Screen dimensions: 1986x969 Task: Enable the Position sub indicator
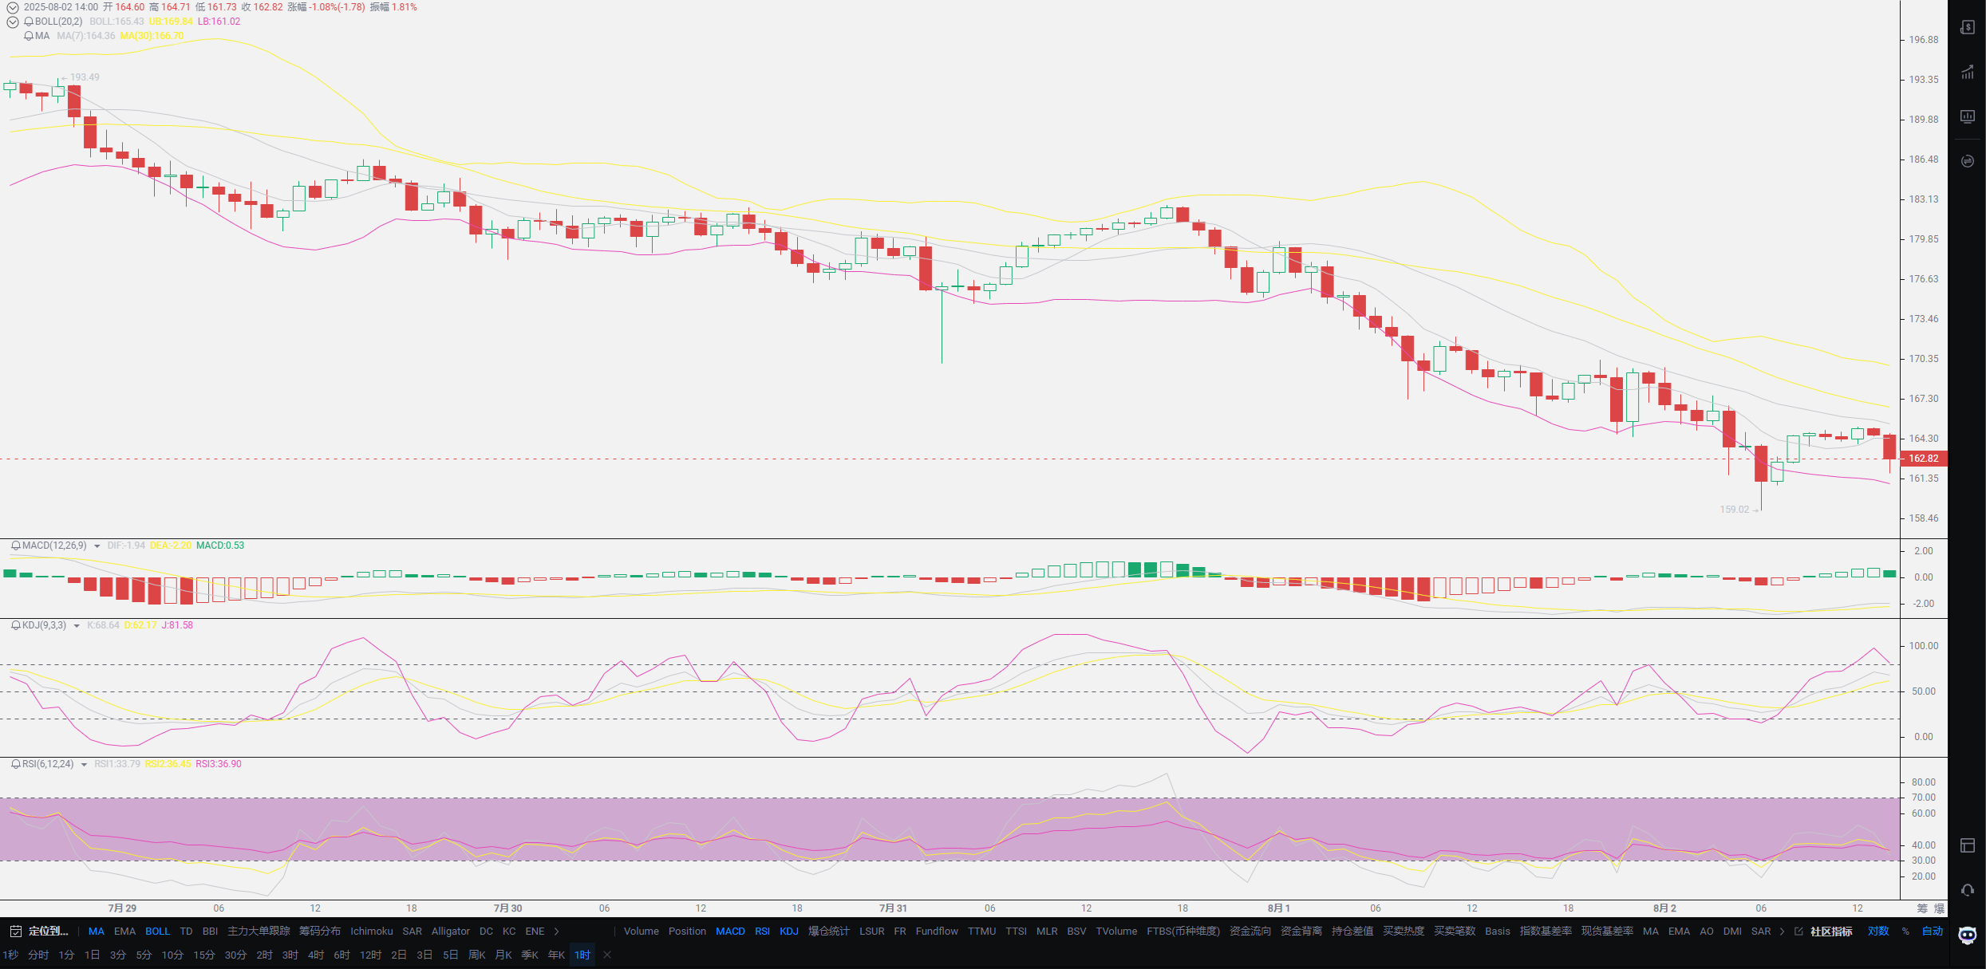687,932
